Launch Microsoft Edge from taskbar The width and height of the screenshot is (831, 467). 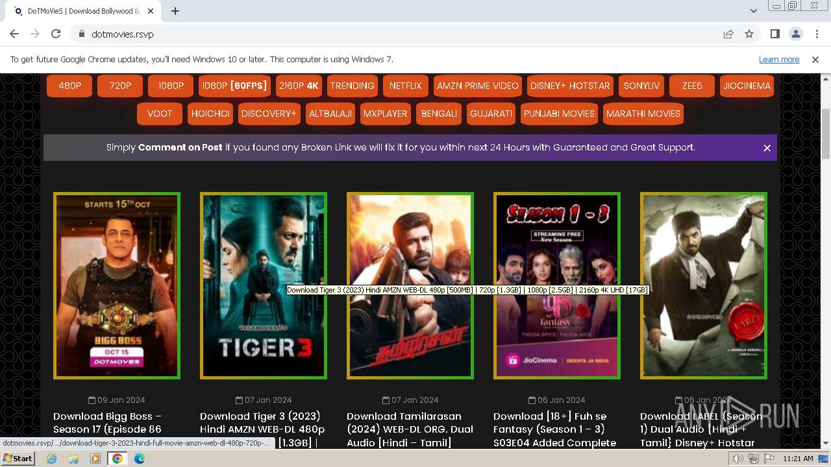coord(140,459)
